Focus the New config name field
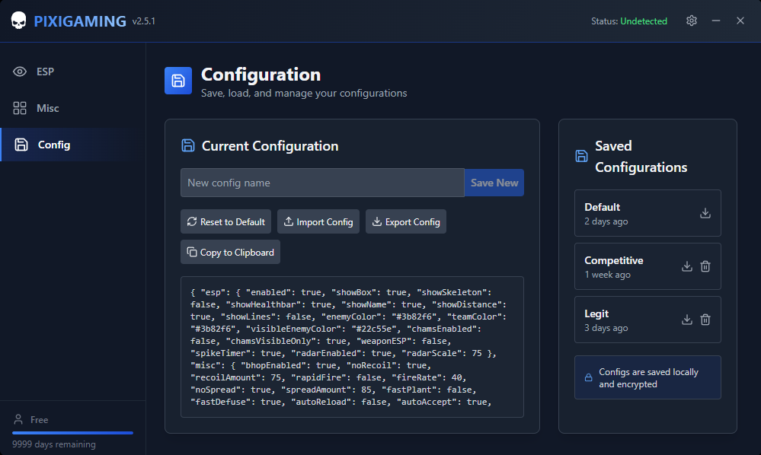The height and width of the screenshot is (455, 761). pos(322,183)
